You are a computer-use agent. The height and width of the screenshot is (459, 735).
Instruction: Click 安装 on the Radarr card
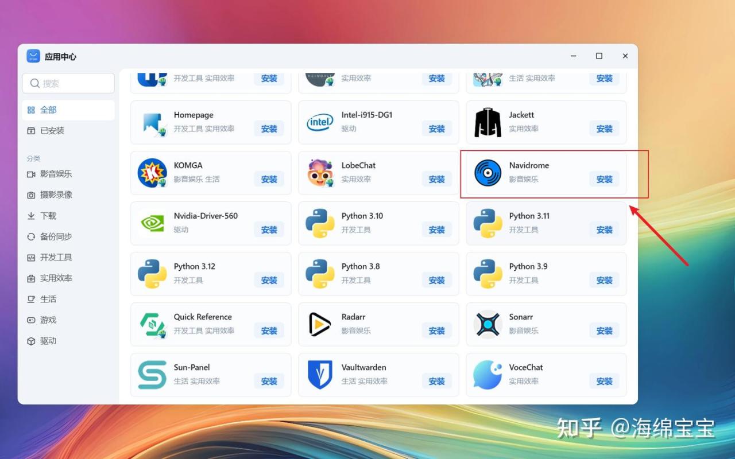point(437,330)
